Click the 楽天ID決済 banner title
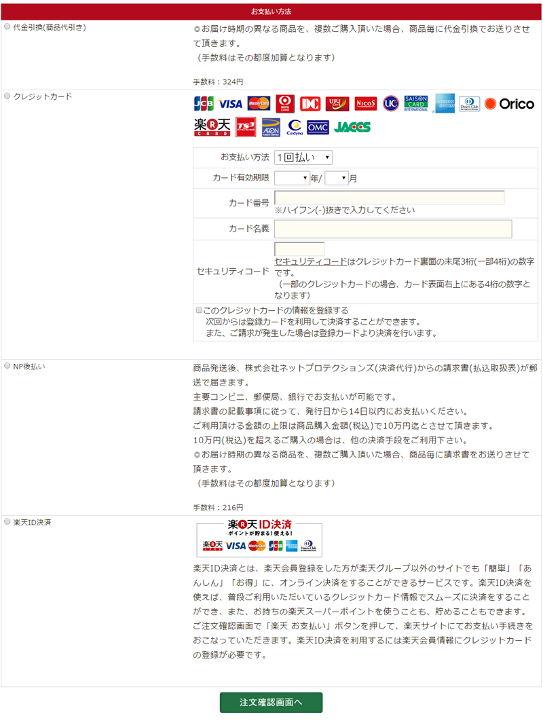Viewport: 543px width, 725px height. coord(260,525)
